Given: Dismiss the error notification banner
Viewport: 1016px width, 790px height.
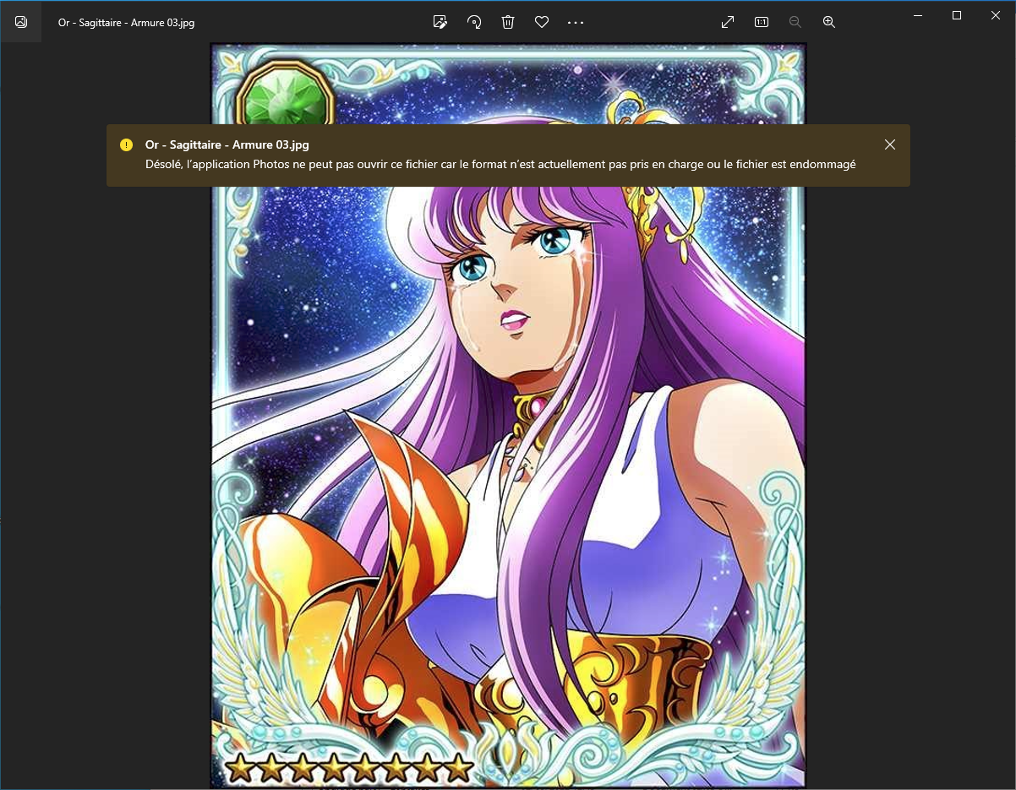Looking at the screenshot, I should coord(890,144).
